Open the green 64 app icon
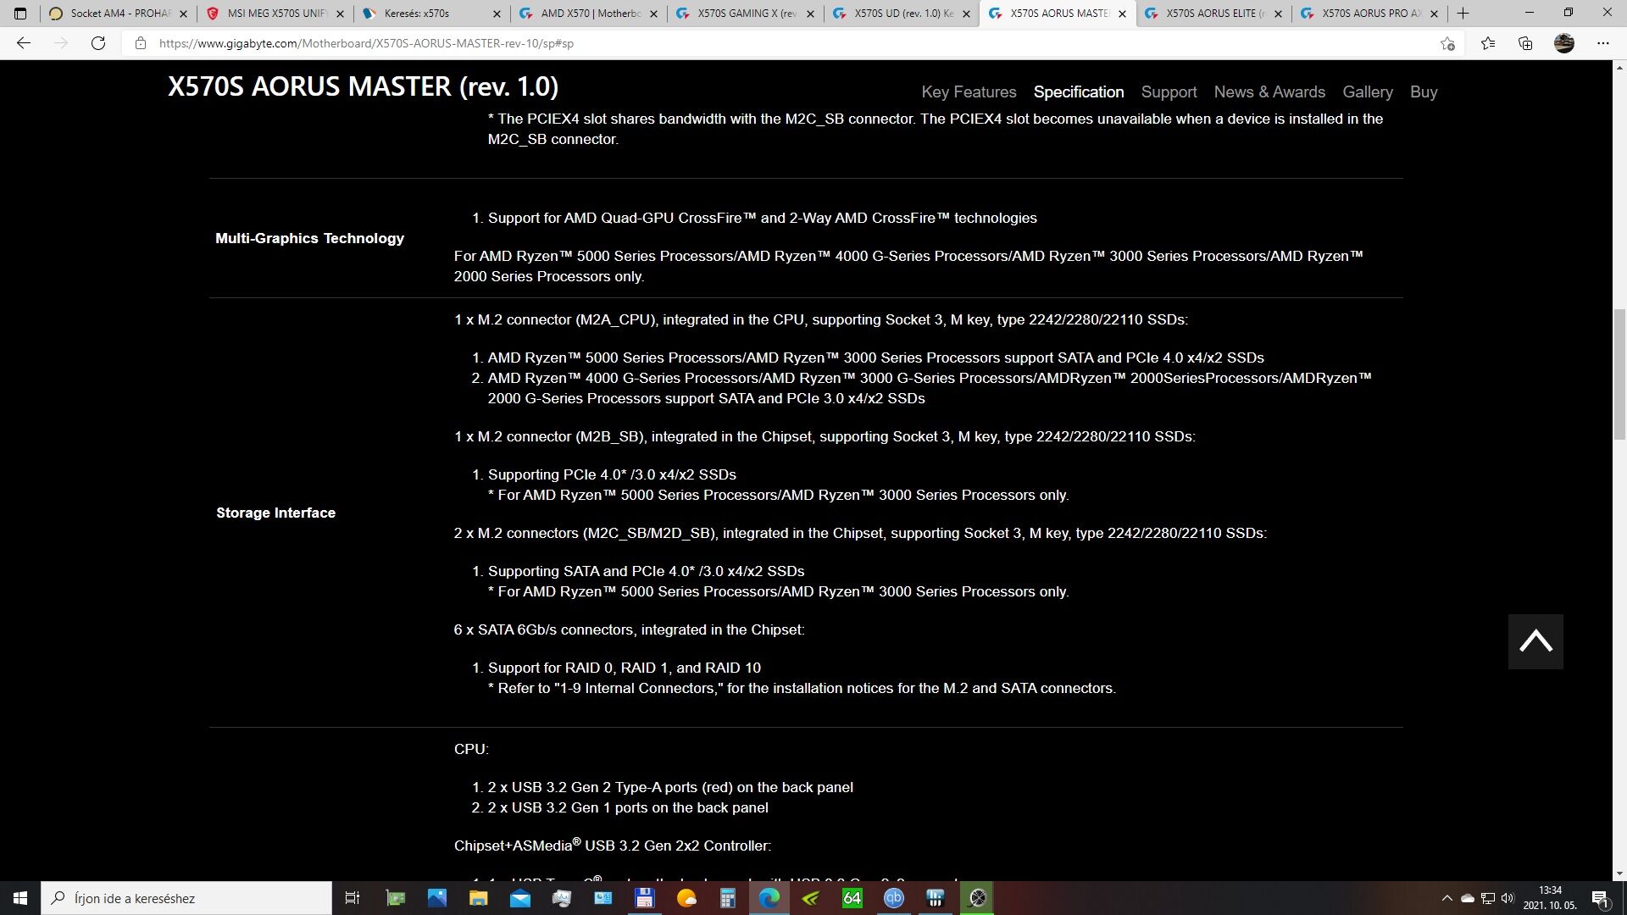This screenshot has width=1627, height=915. coord(852,898)
